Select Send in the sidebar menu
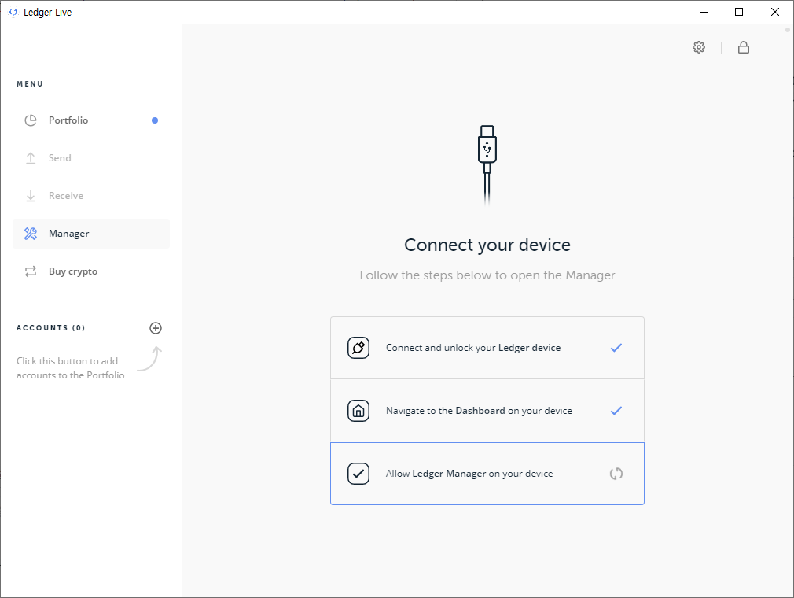Screen dimensions: 794x598 pos(91,158)
